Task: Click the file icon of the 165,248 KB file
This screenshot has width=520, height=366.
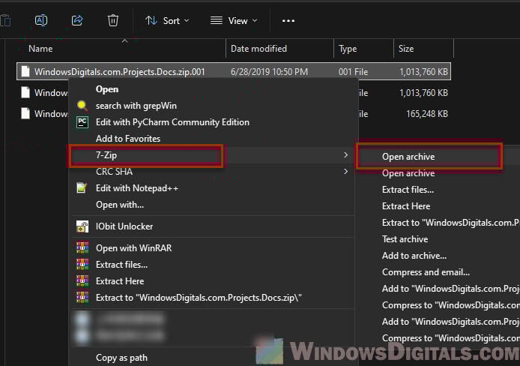Action: (25, 113)
